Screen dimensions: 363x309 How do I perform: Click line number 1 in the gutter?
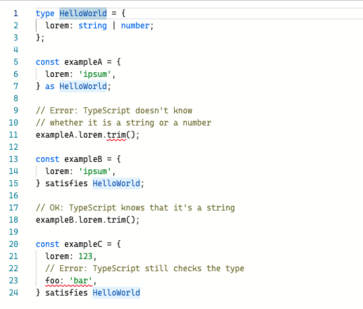coord(16,13)
